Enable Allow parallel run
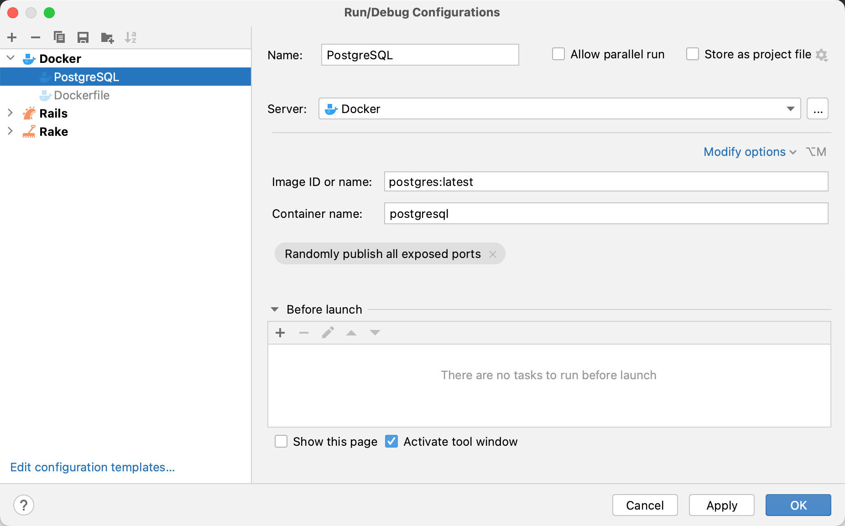The height and width of the screenshot is (526, 845). coord(558,54)
